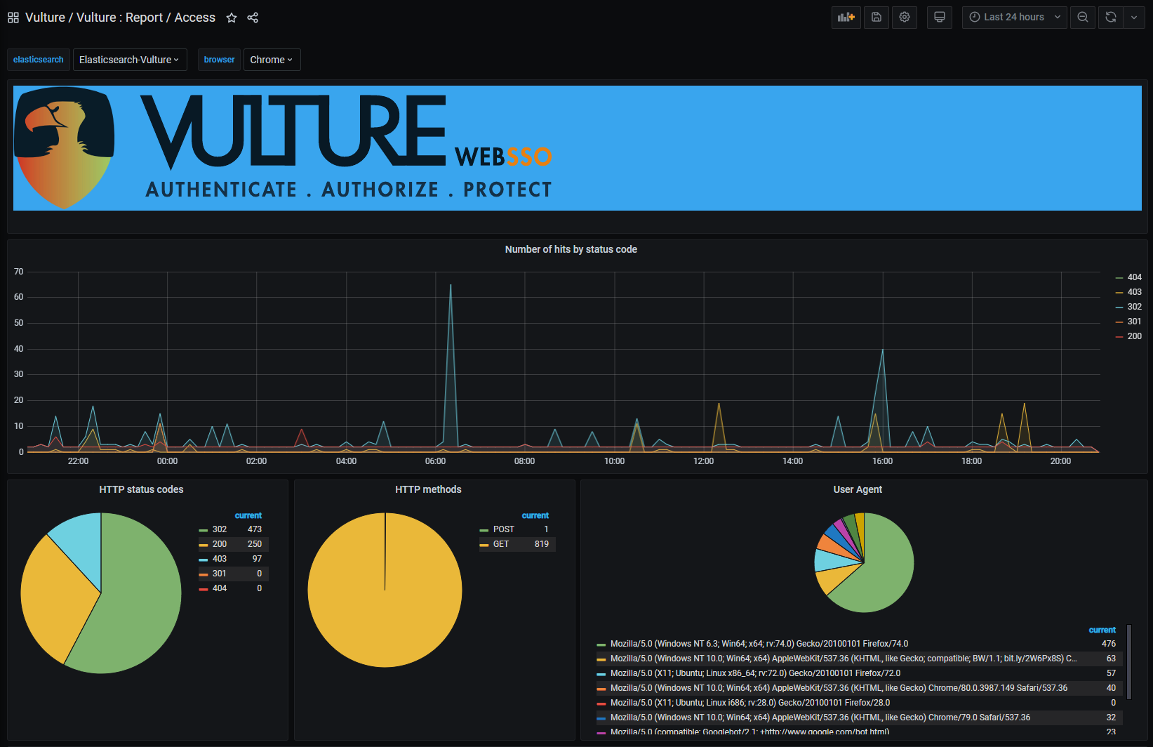1153x747 pixels.
Task: Zoom out the time range
Action: pos(1083,18)
